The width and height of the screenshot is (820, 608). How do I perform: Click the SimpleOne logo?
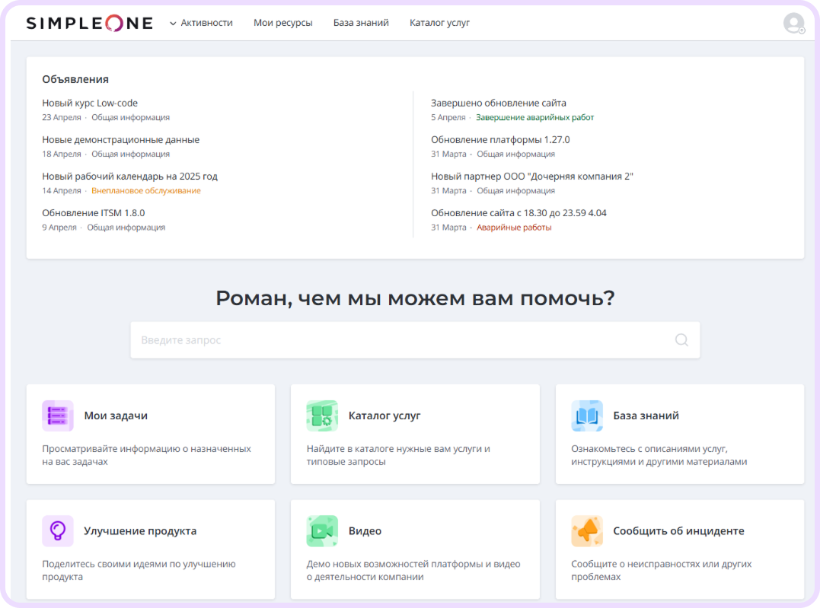(x=88, y=23)
